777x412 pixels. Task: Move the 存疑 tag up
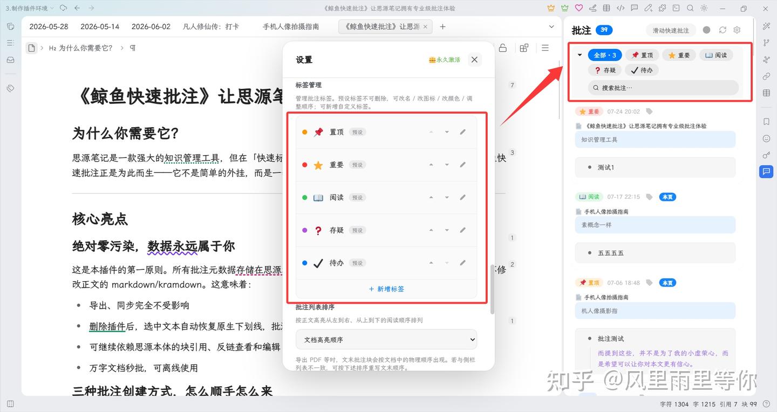click(x=431, y=230)
